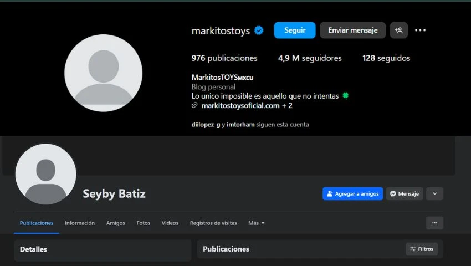
Task: View the 4,9 M seguidores list
Action: 310,58
